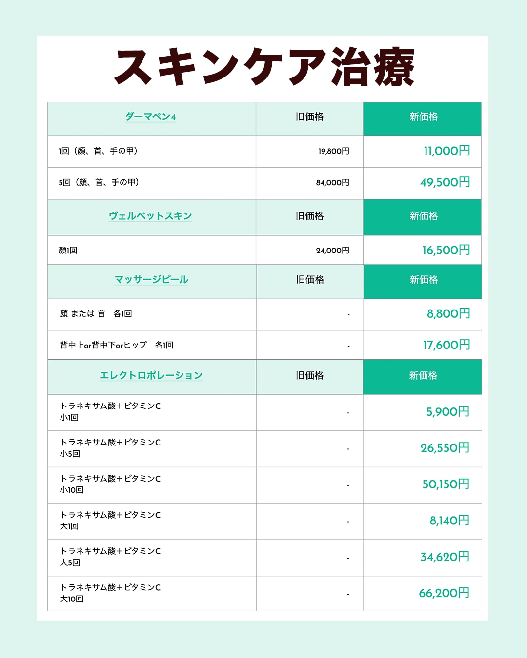
Task: Select the 26,550円 price for 小5回
Action: [x=445, y=448]
